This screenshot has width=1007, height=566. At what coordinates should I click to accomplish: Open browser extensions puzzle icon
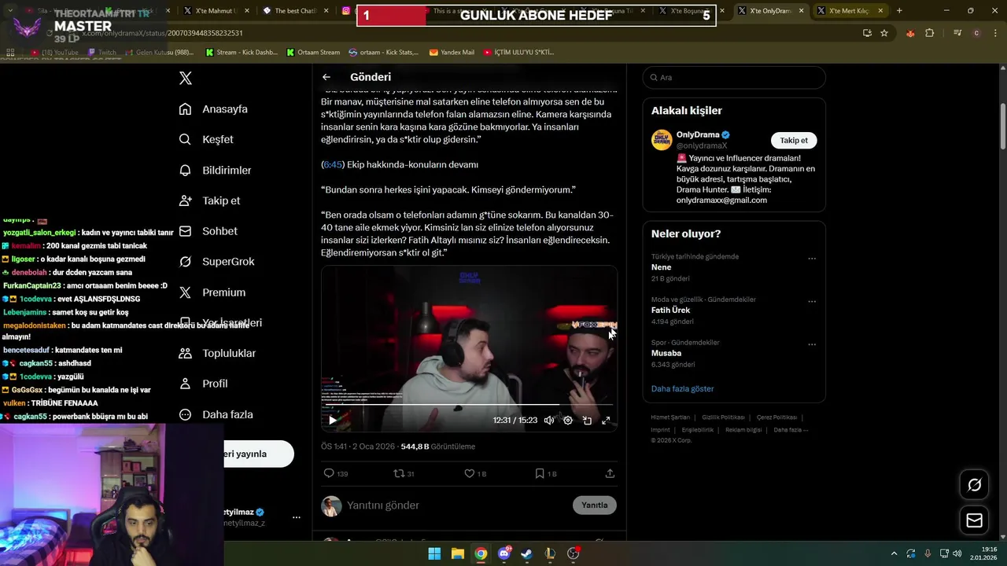pyautogui.click(x=930, y=33)
